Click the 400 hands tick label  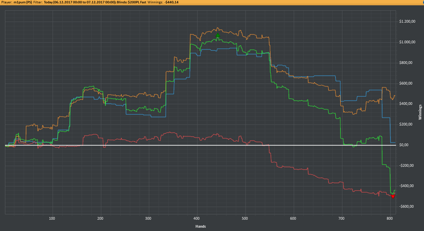pos(197,218)
